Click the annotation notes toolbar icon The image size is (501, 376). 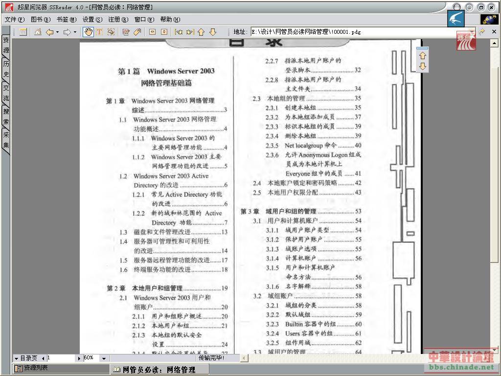(x=126, y=32)
